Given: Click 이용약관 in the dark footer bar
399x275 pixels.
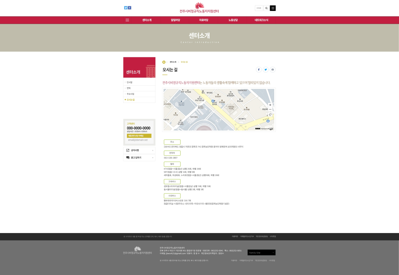Looking at the screenshot, I should pyautogui.click(x=235, y=236).
